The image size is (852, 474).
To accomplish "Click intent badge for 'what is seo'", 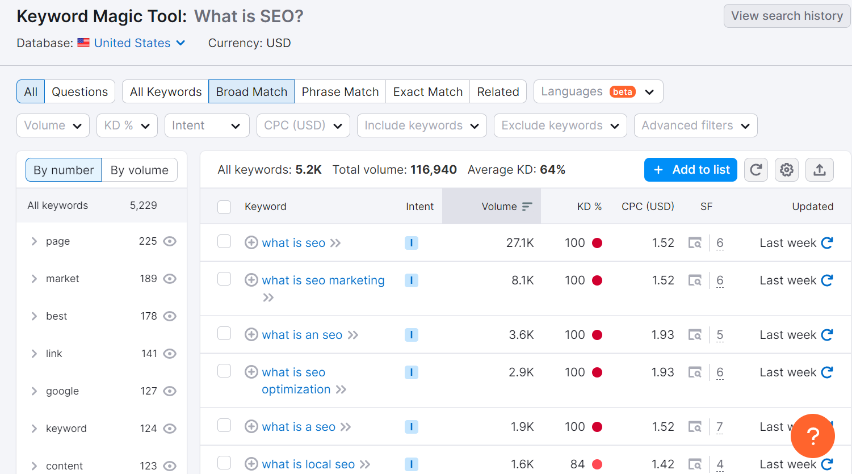I will click(x=412, y=243).
